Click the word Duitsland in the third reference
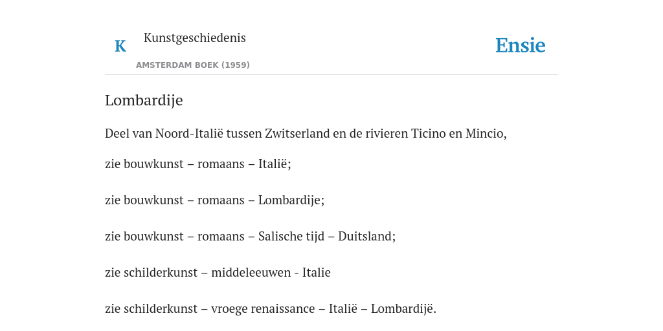 point(365,237)
